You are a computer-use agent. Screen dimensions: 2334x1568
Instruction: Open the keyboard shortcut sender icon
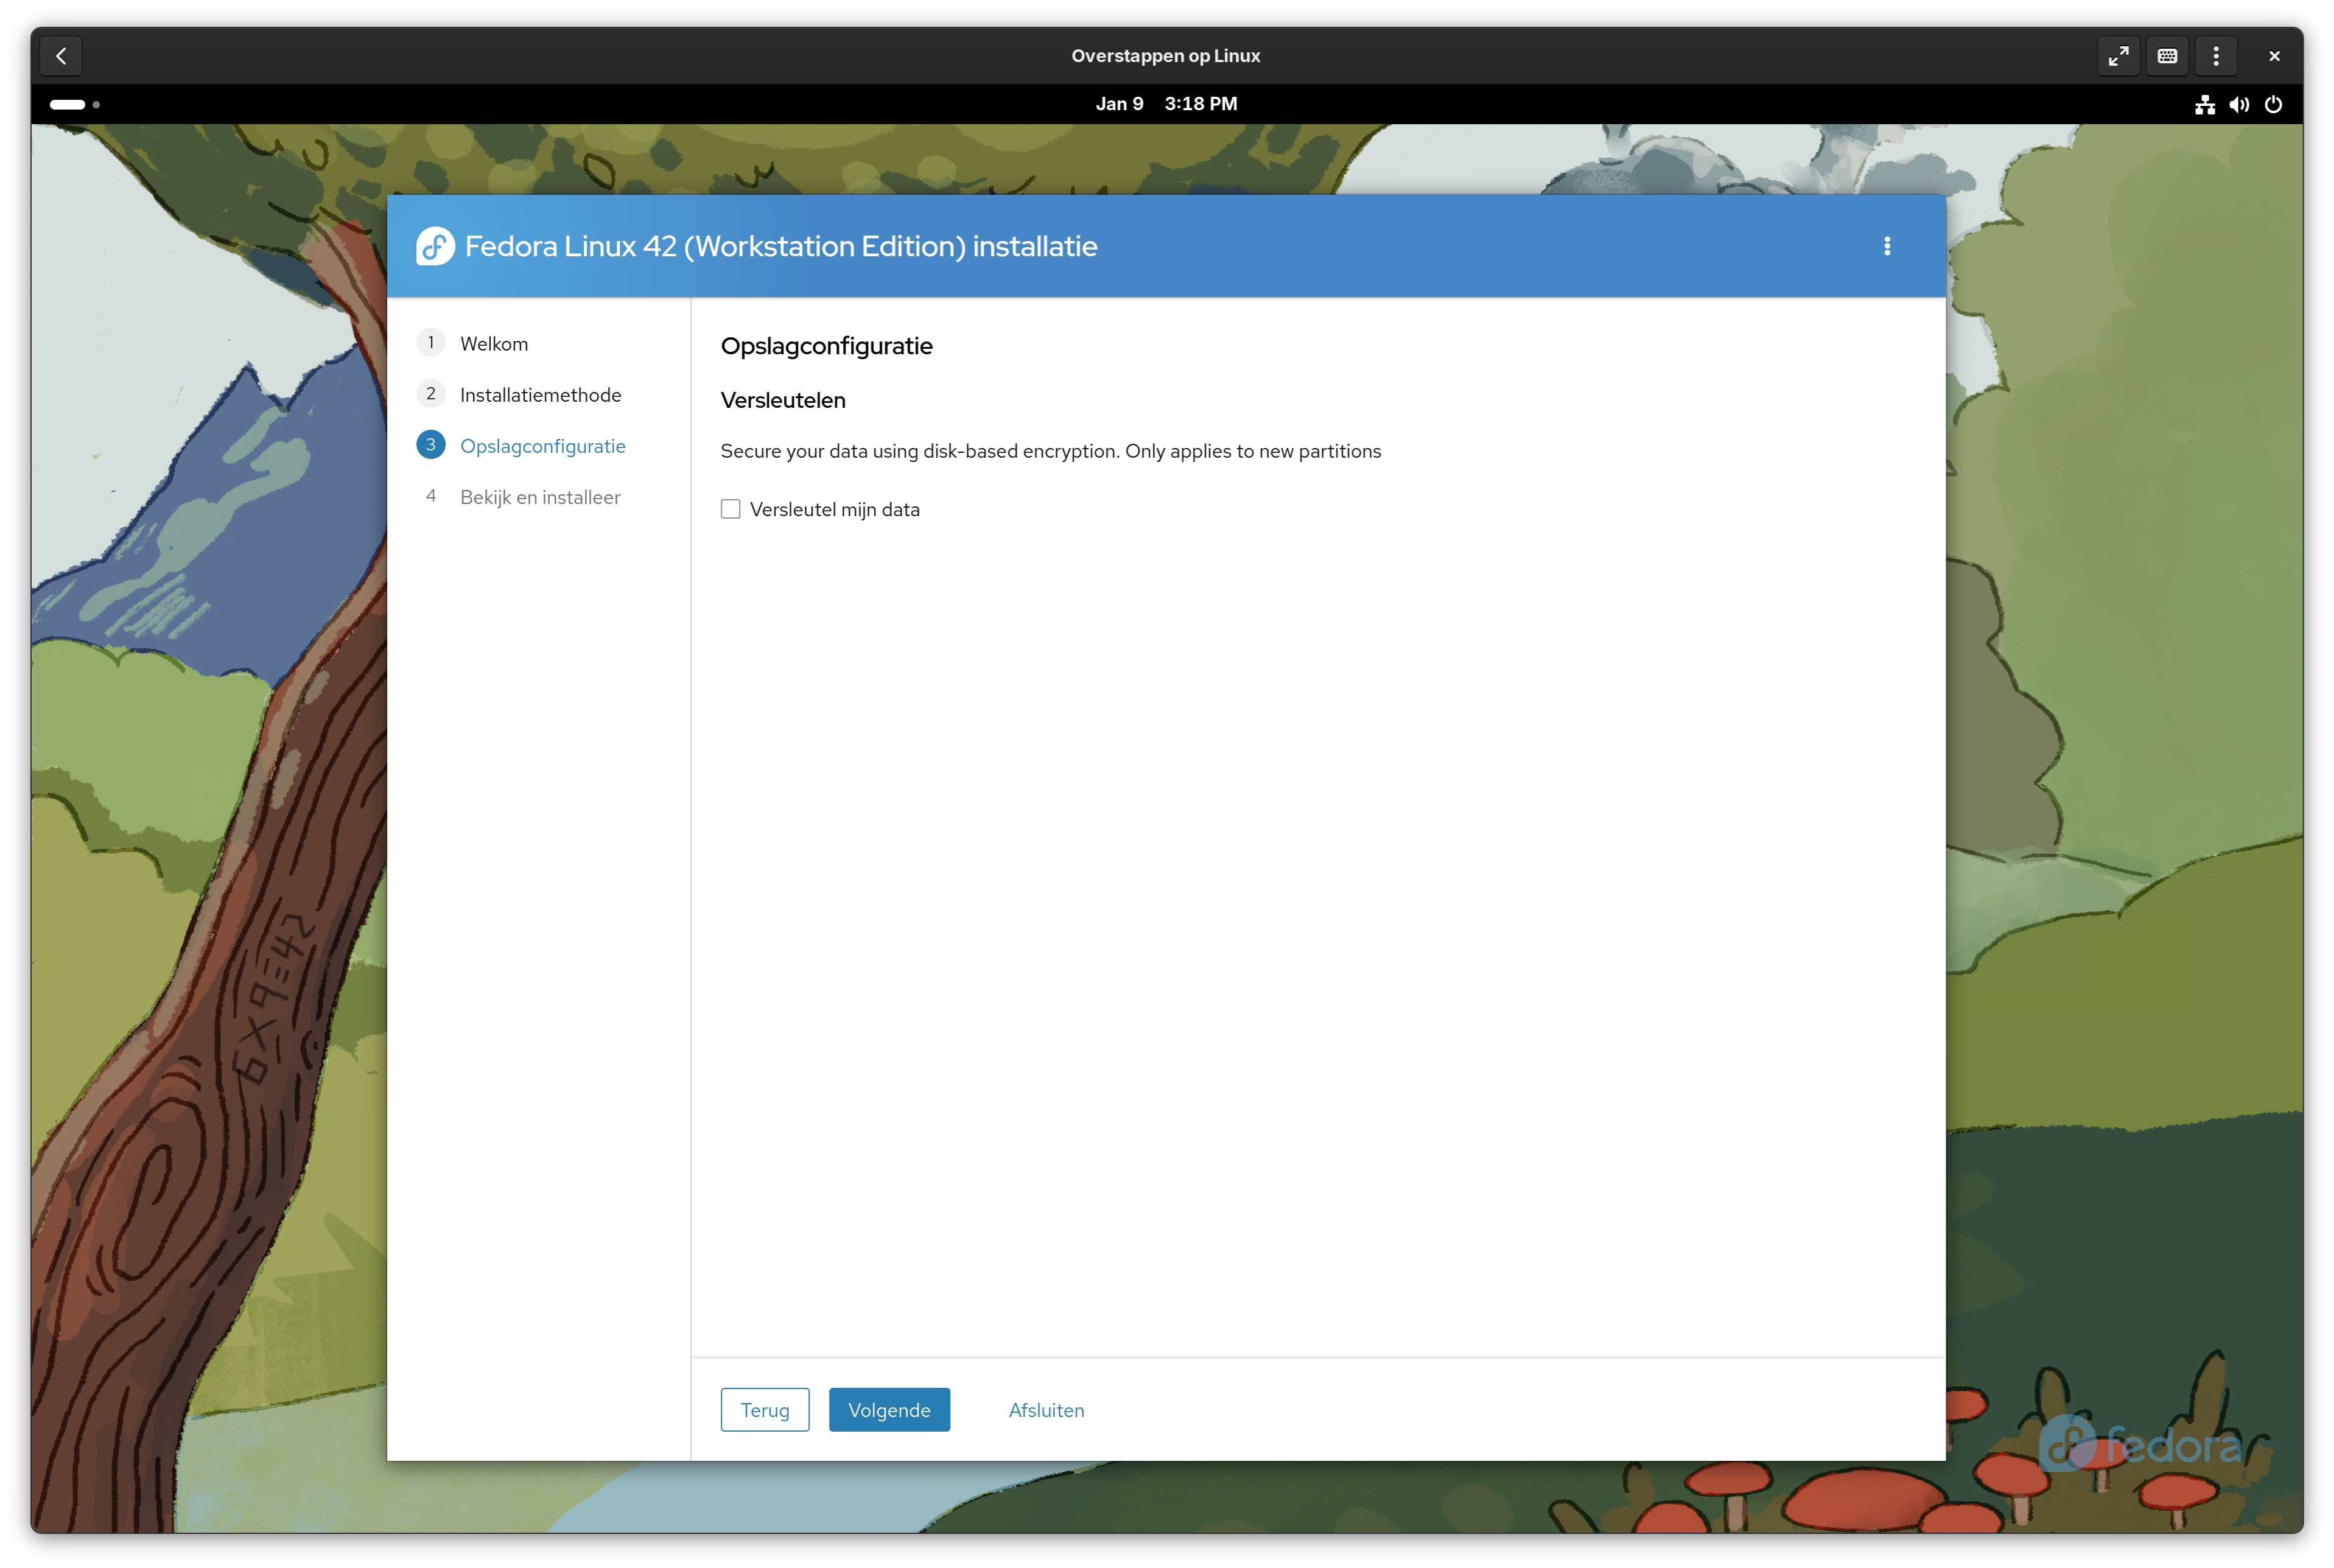pyautogui.click(x=2167, y=56)
